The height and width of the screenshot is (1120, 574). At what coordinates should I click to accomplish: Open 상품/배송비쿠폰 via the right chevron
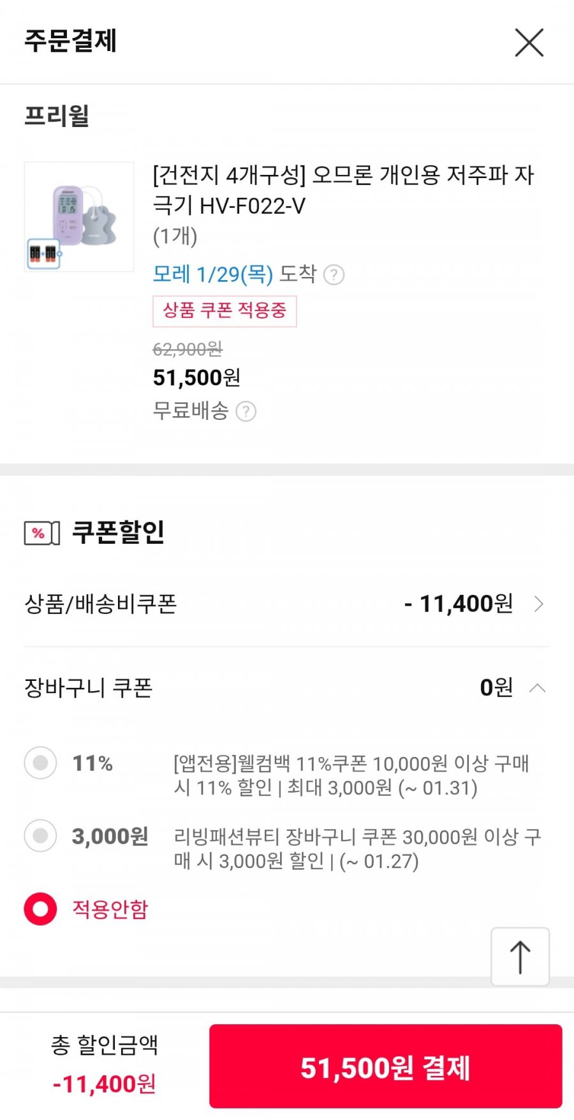538,604
